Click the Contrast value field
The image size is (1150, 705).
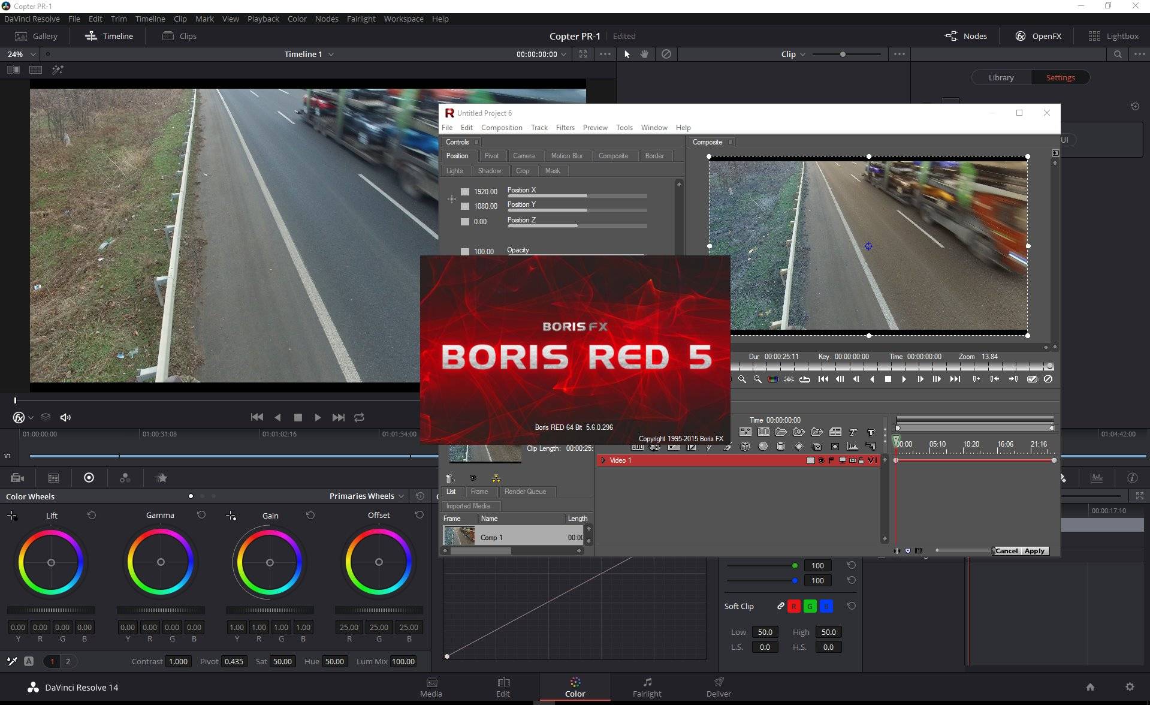(178, 661)
